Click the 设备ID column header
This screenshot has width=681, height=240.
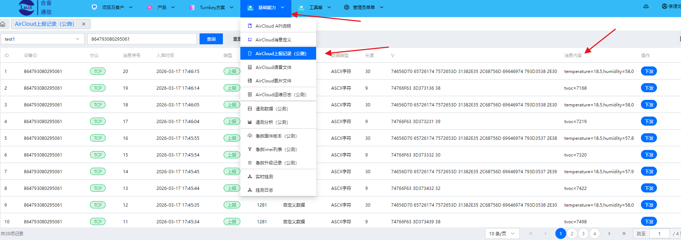point(30,55)
